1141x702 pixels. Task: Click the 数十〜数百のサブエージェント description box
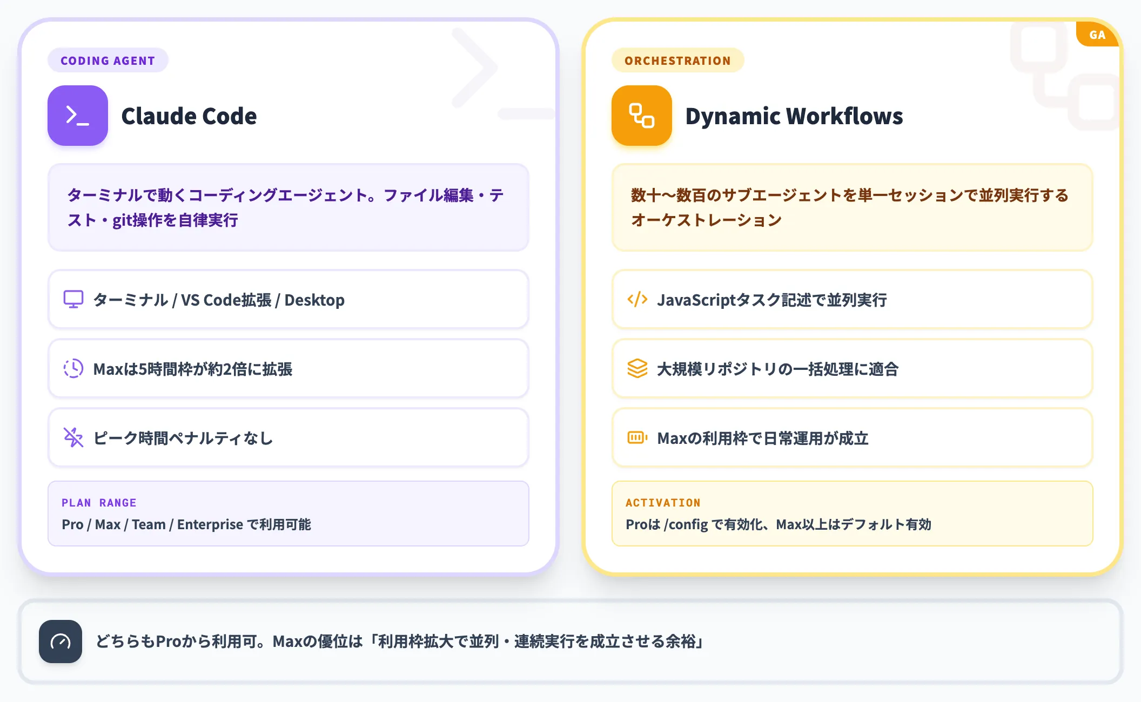(853, 207)
